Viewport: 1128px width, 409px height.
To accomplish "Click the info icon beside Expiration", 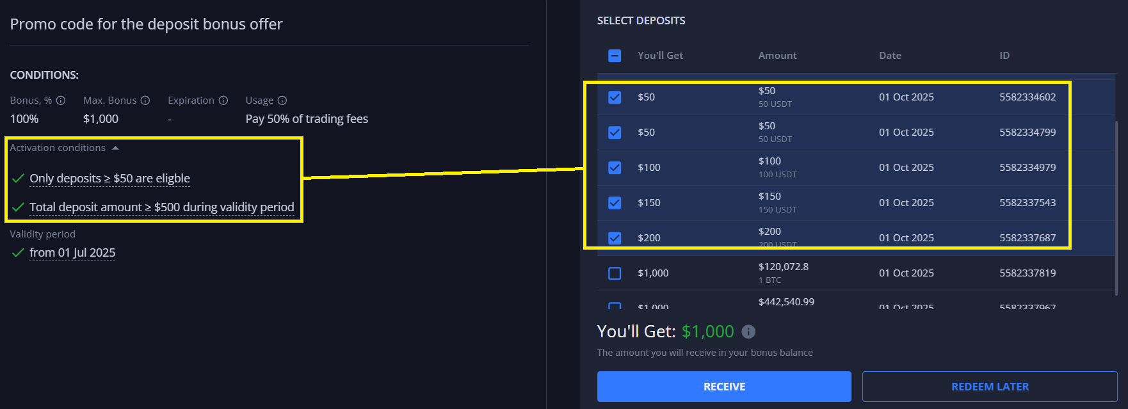I will click(223, 100).
